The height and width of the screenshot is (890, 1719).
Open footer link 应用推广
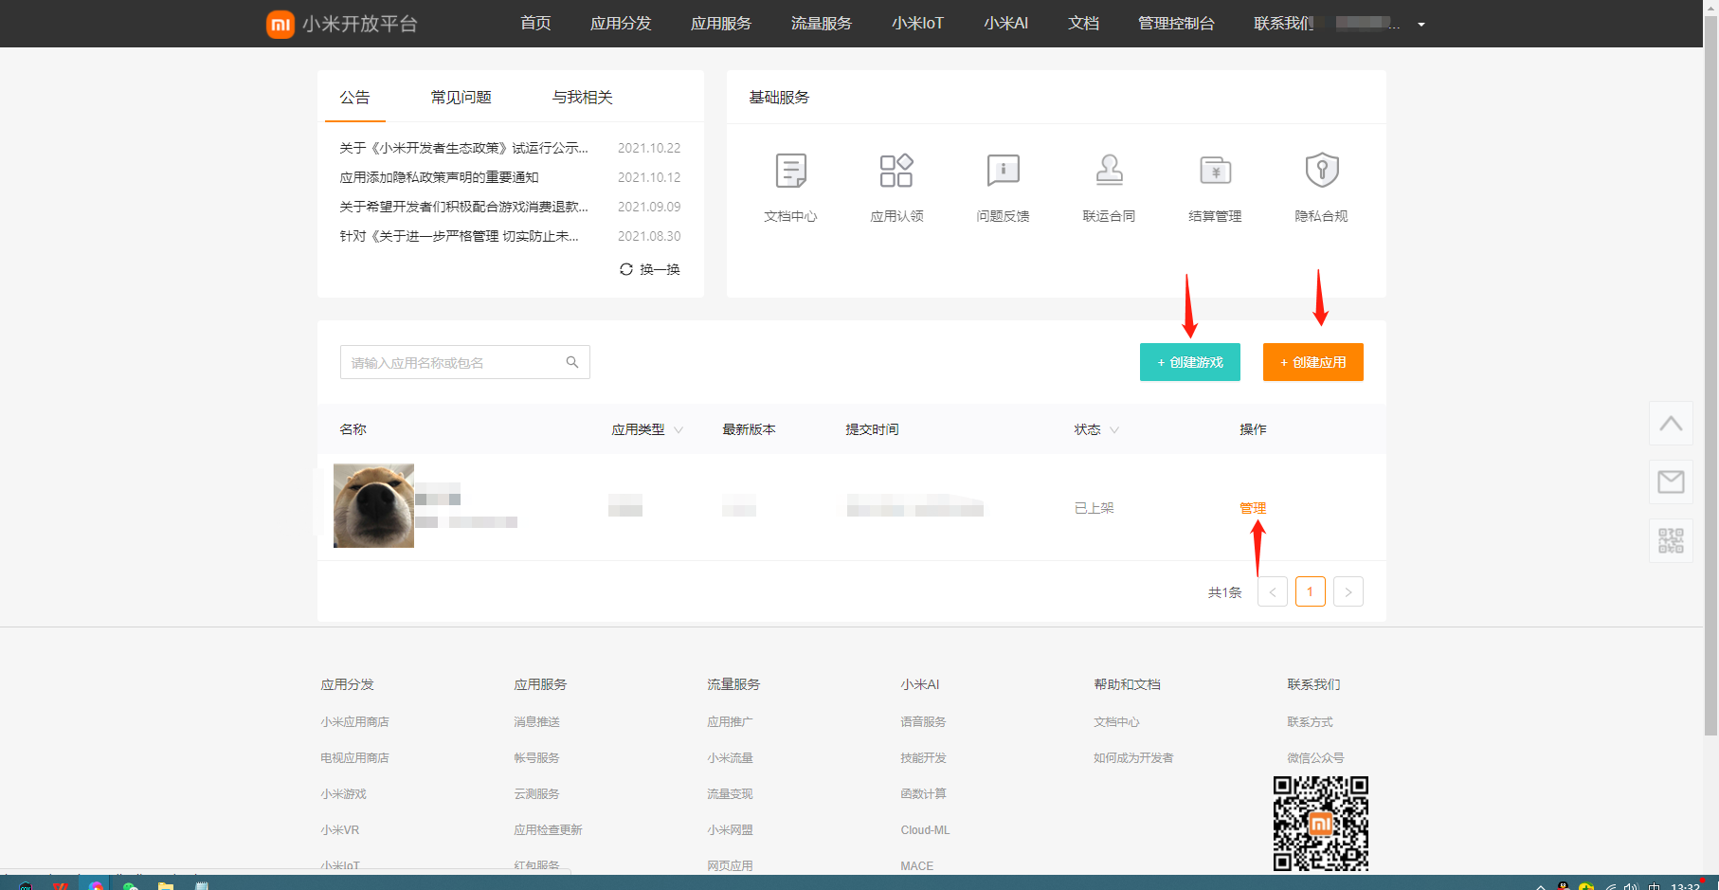pyautogui.click(x=730, y=722)
